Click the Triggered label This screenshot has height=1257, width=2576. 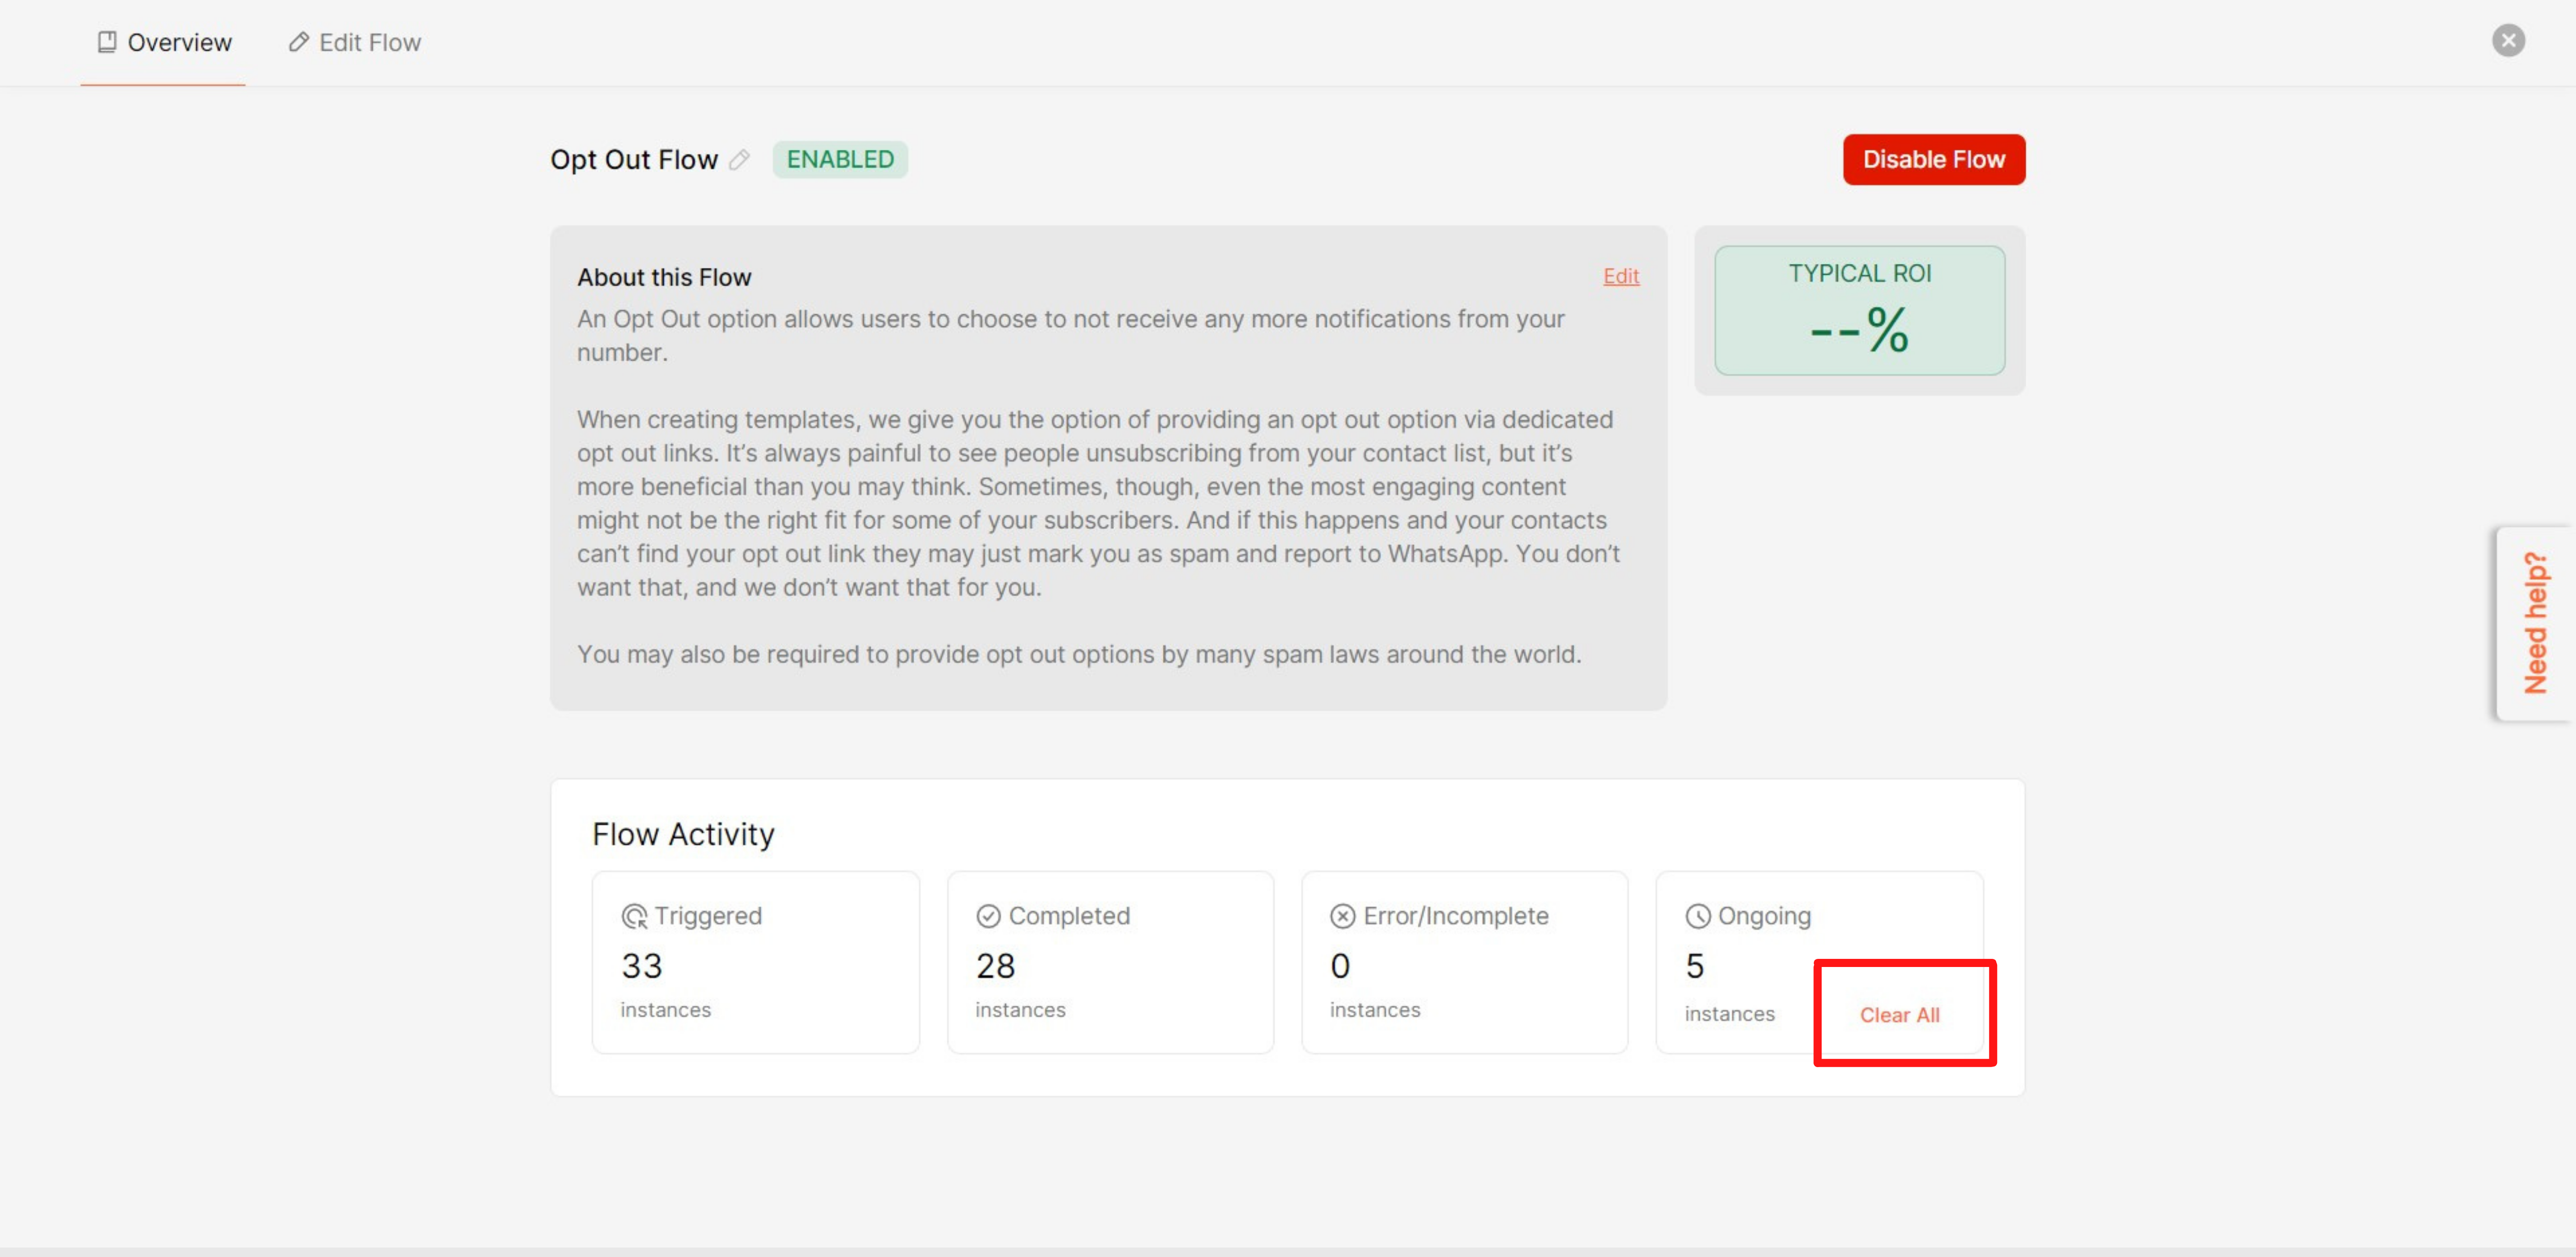pos(708,916)
